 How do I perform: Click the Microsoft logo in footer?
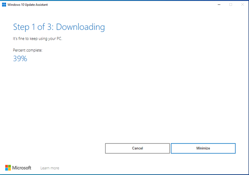pos(18,168)
